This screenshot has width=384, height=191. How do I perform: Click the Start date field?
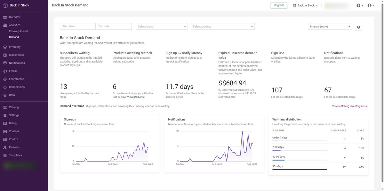click(78, 26)
